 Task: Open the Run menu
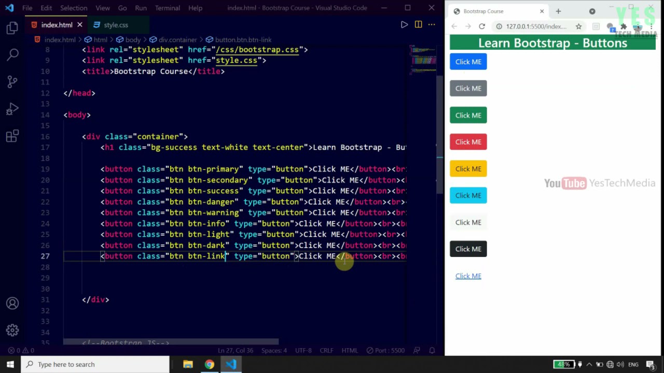(x=141, y=8)
